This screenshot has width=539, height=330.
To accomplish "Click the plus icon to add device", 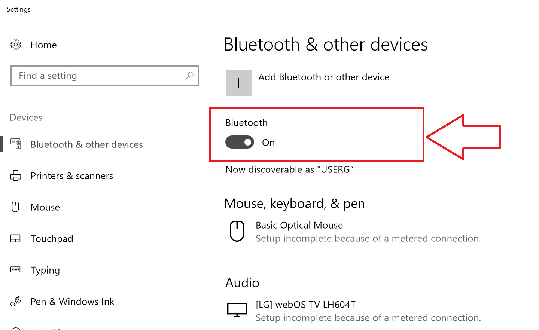I will [x=239, y=83].
